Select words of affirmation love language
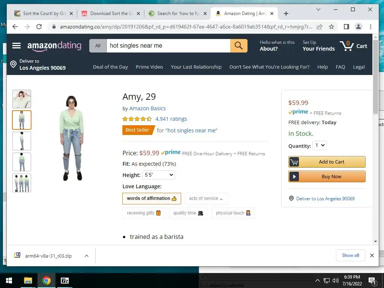The width and height of the screenshot is (384, 288). click(x=151, y=198)
